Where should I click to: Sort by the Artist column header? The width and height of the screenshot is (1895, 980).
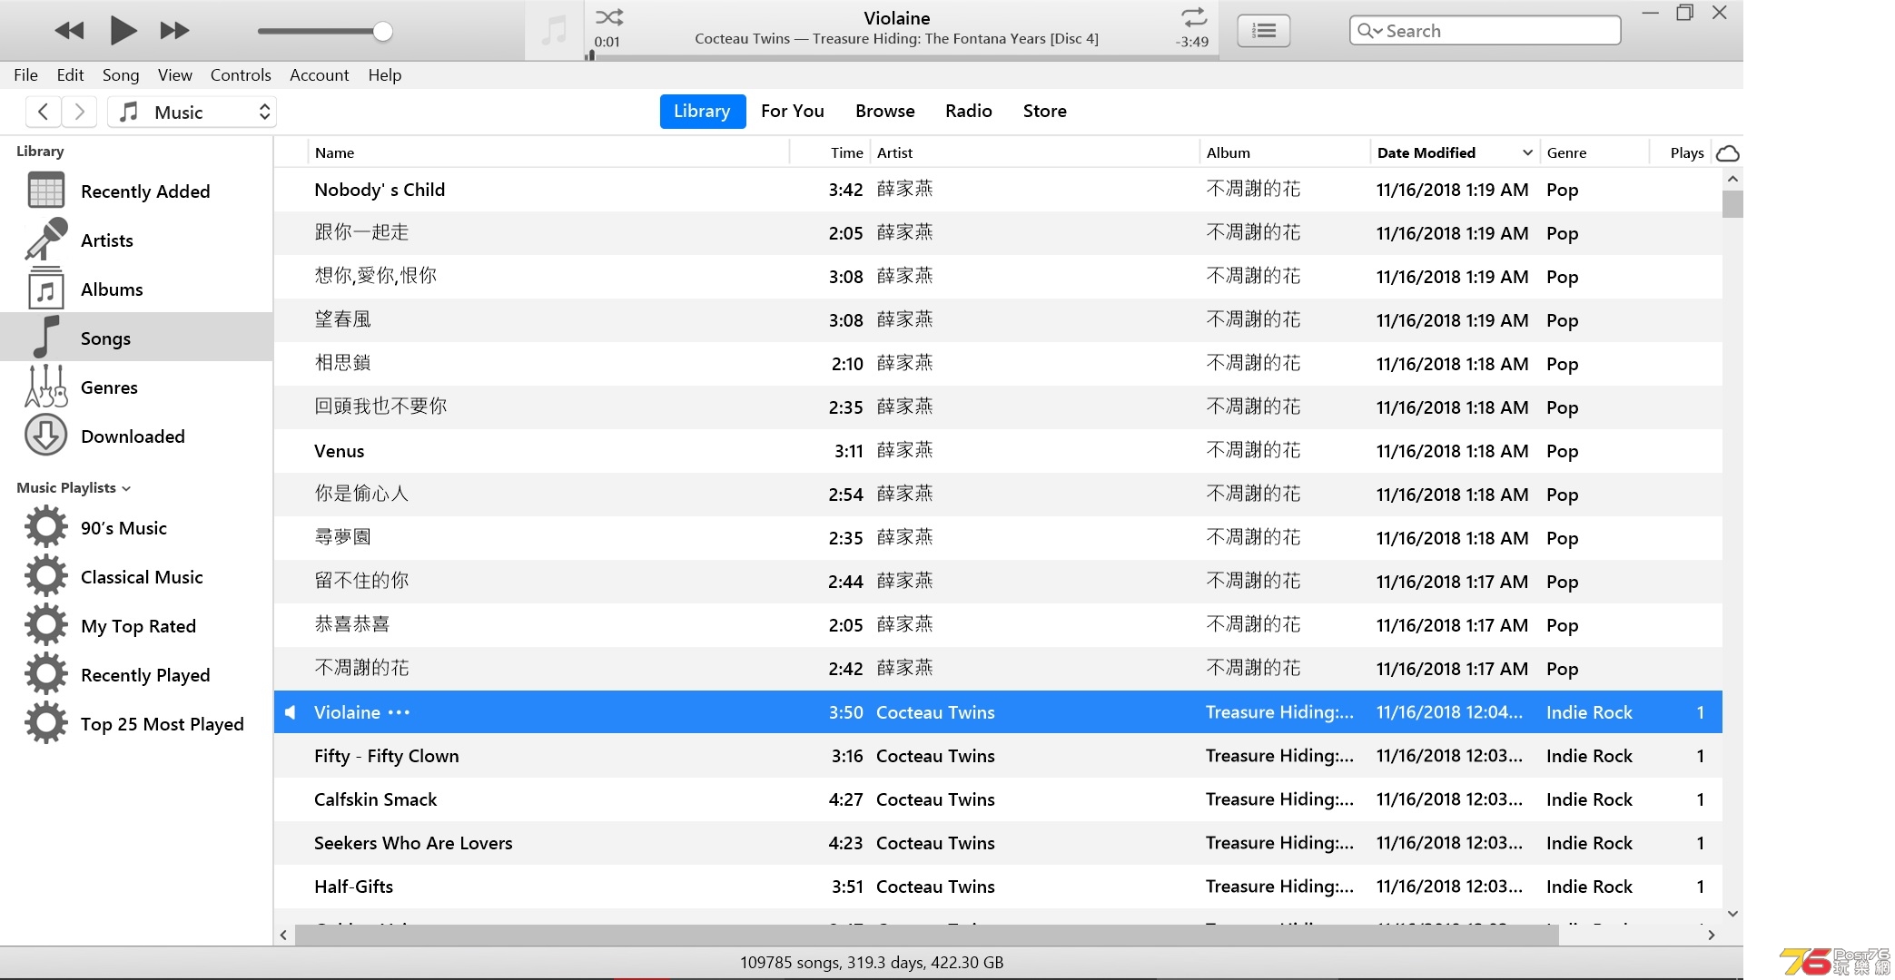tap(1035, 152)
